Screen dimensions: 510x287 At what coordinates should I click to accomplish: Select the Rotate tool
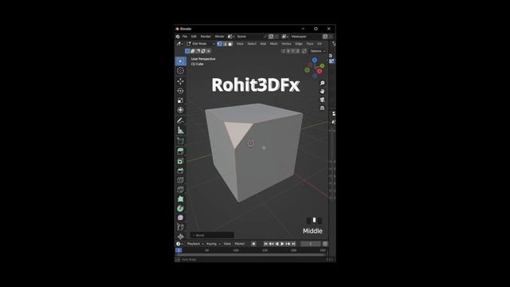[181, 91]
